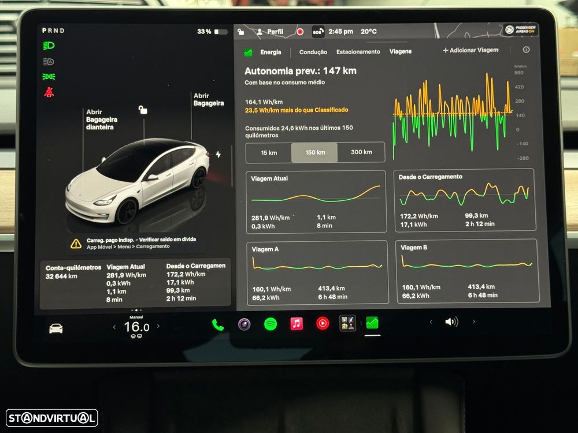The width and height of the screenshot is (578, 433).
Task: Tap the 33 % battery percentage
Action: [204, 32]
